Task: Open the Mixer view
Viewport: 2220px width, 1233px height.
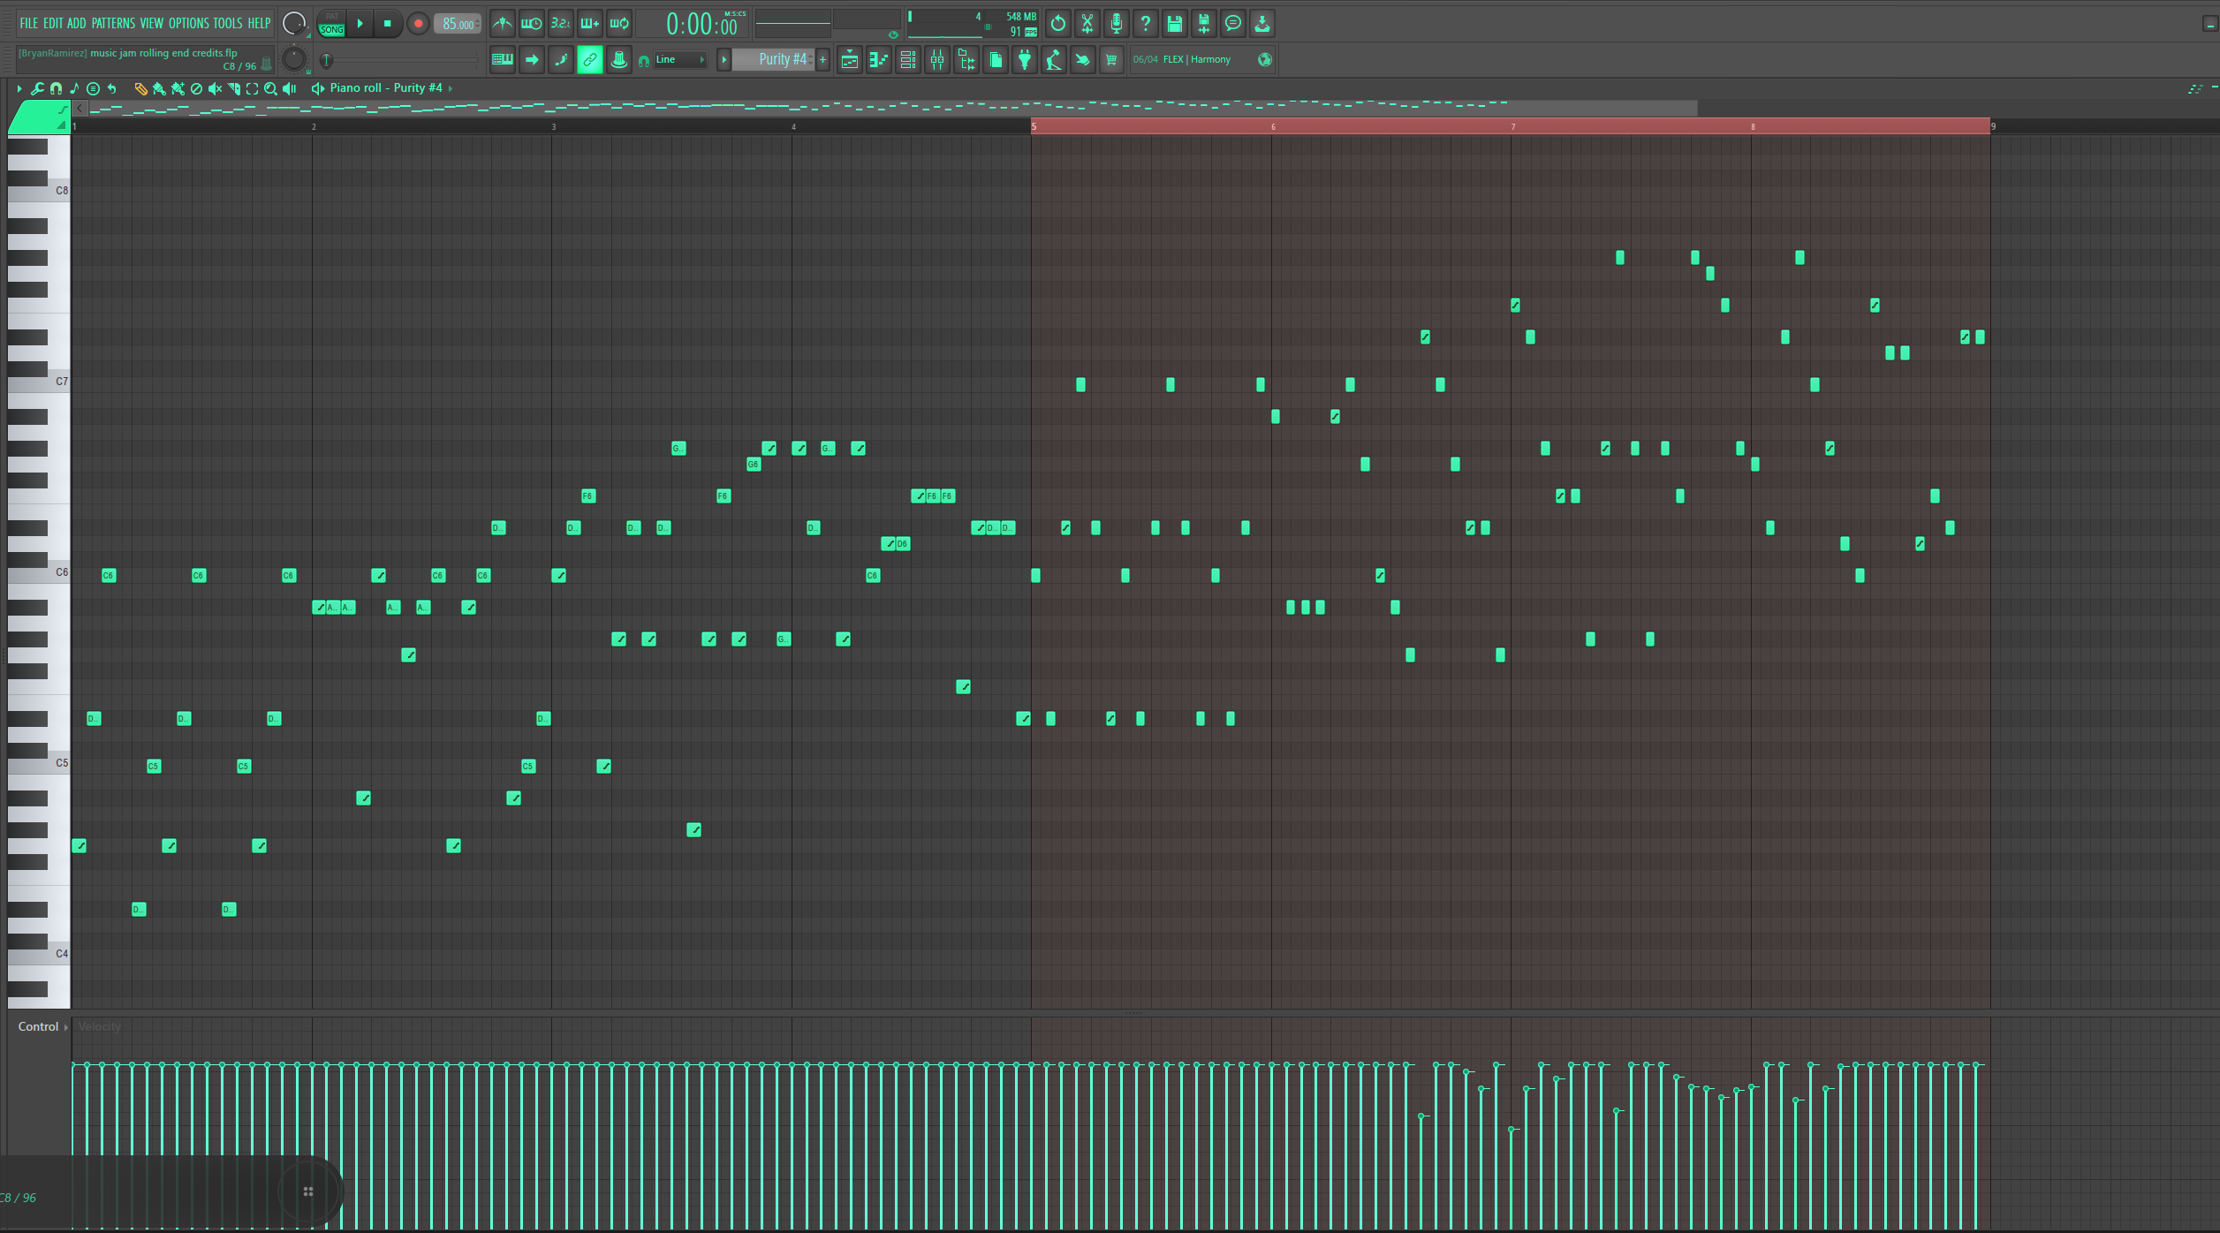Action: 937,59
